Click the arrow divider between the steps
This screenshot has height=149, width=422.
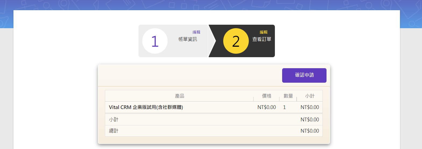pyautogui.click(x=212, y=41)
